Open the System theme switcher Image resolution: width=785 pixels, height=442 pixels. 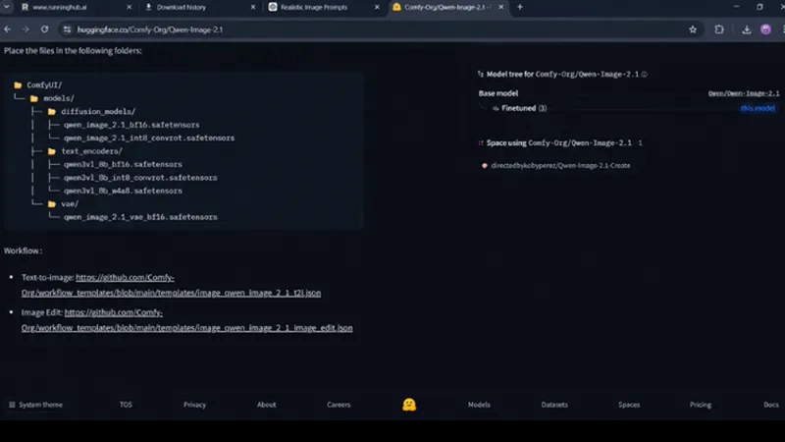pyautogui.click(x=36, y=405)
